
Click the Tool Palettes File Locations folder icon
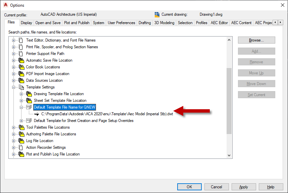(x=21, y=127)
